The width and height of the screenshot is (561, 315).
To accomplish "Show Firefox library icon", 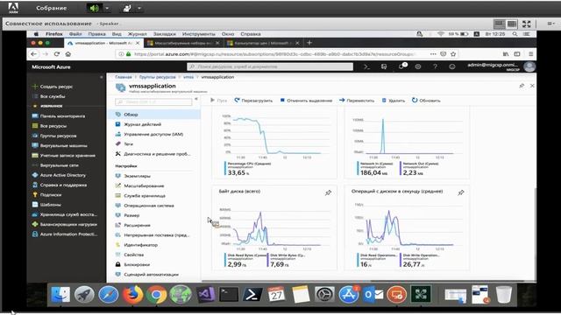I will 506,54.
